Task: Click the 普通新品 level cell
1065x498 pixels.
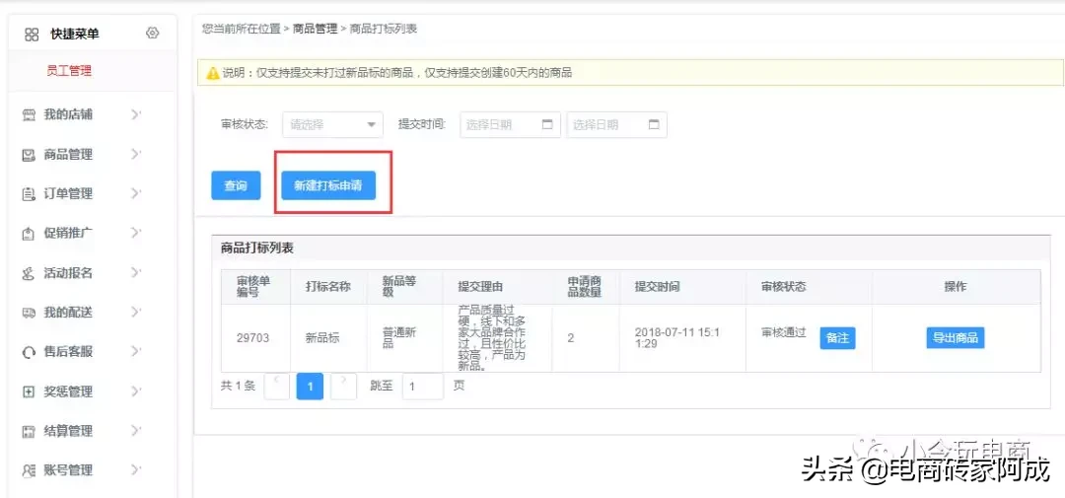Action: coord(399,337)
